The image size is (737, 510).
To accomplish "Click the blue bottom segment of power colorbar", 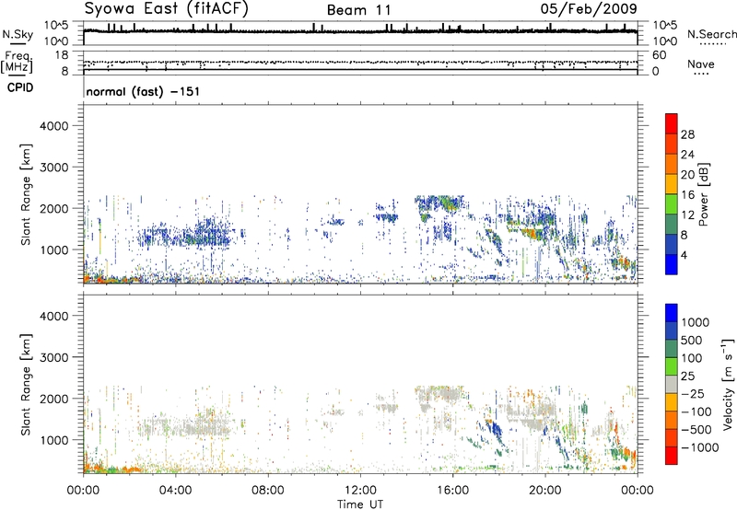I will (x=672, y=264).
